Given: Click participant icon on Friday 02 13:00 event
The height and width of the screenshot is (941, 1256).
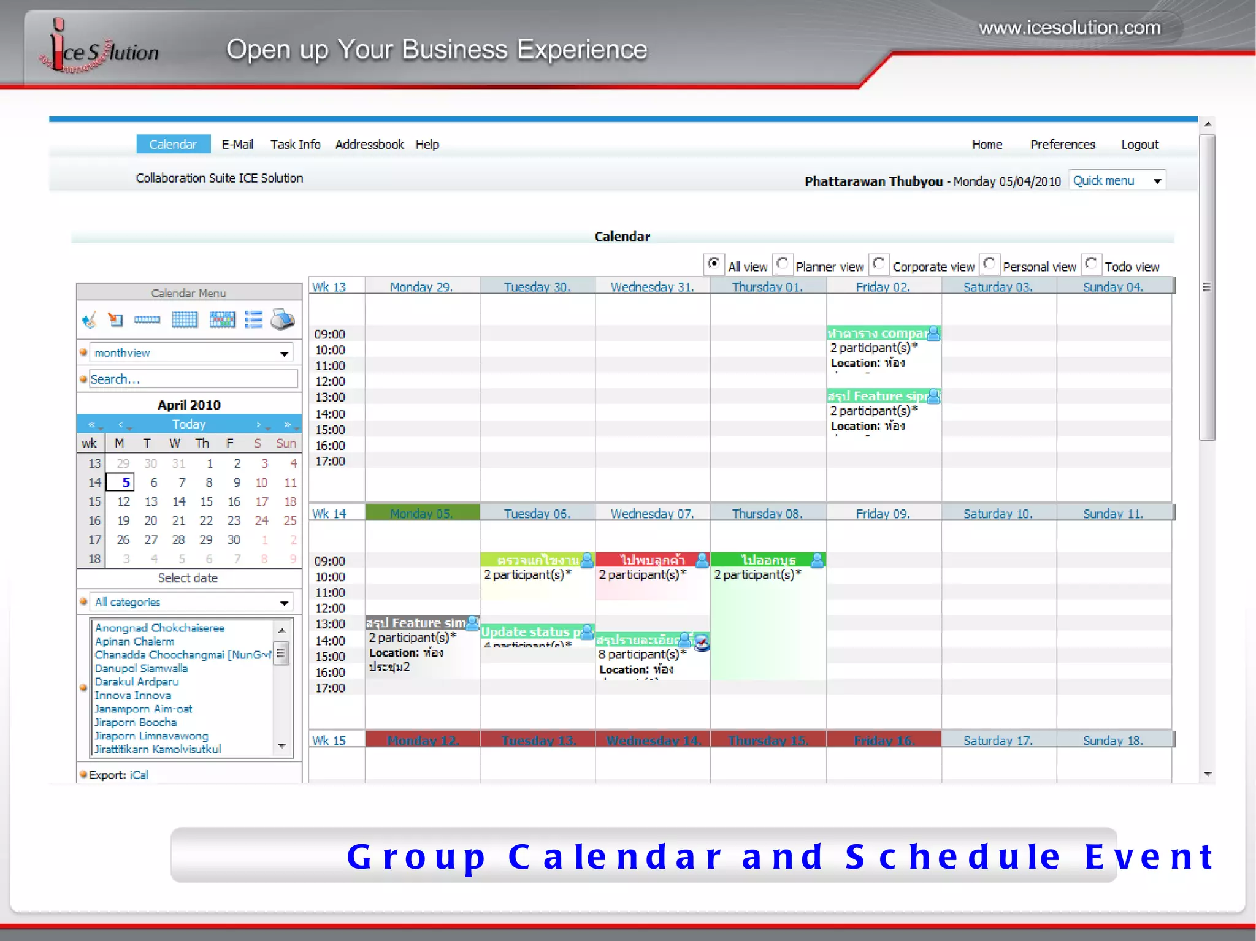Looking at the screenshot, I should pyautogui.click(x=933, y=396).
